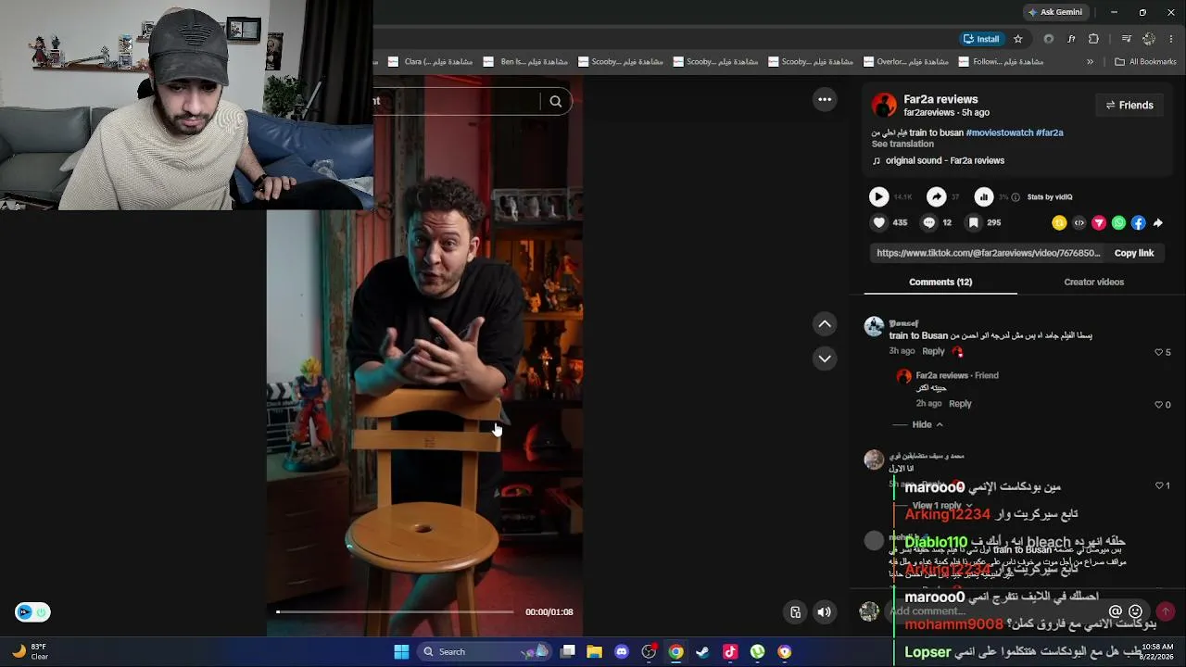Open the three-dot more options menu on video

(x=825, y=99)
